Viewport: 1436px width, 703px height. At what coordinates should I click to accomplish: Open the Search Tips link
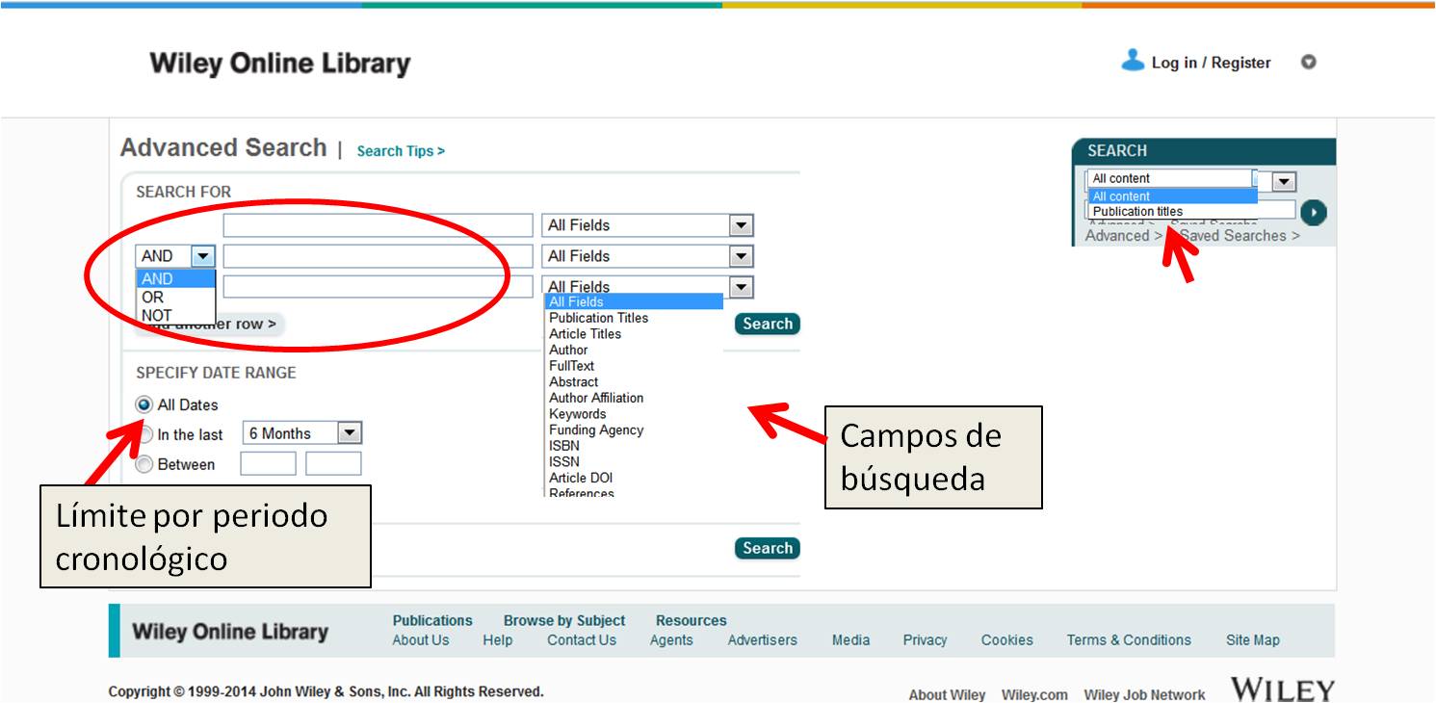pos(401,151)
